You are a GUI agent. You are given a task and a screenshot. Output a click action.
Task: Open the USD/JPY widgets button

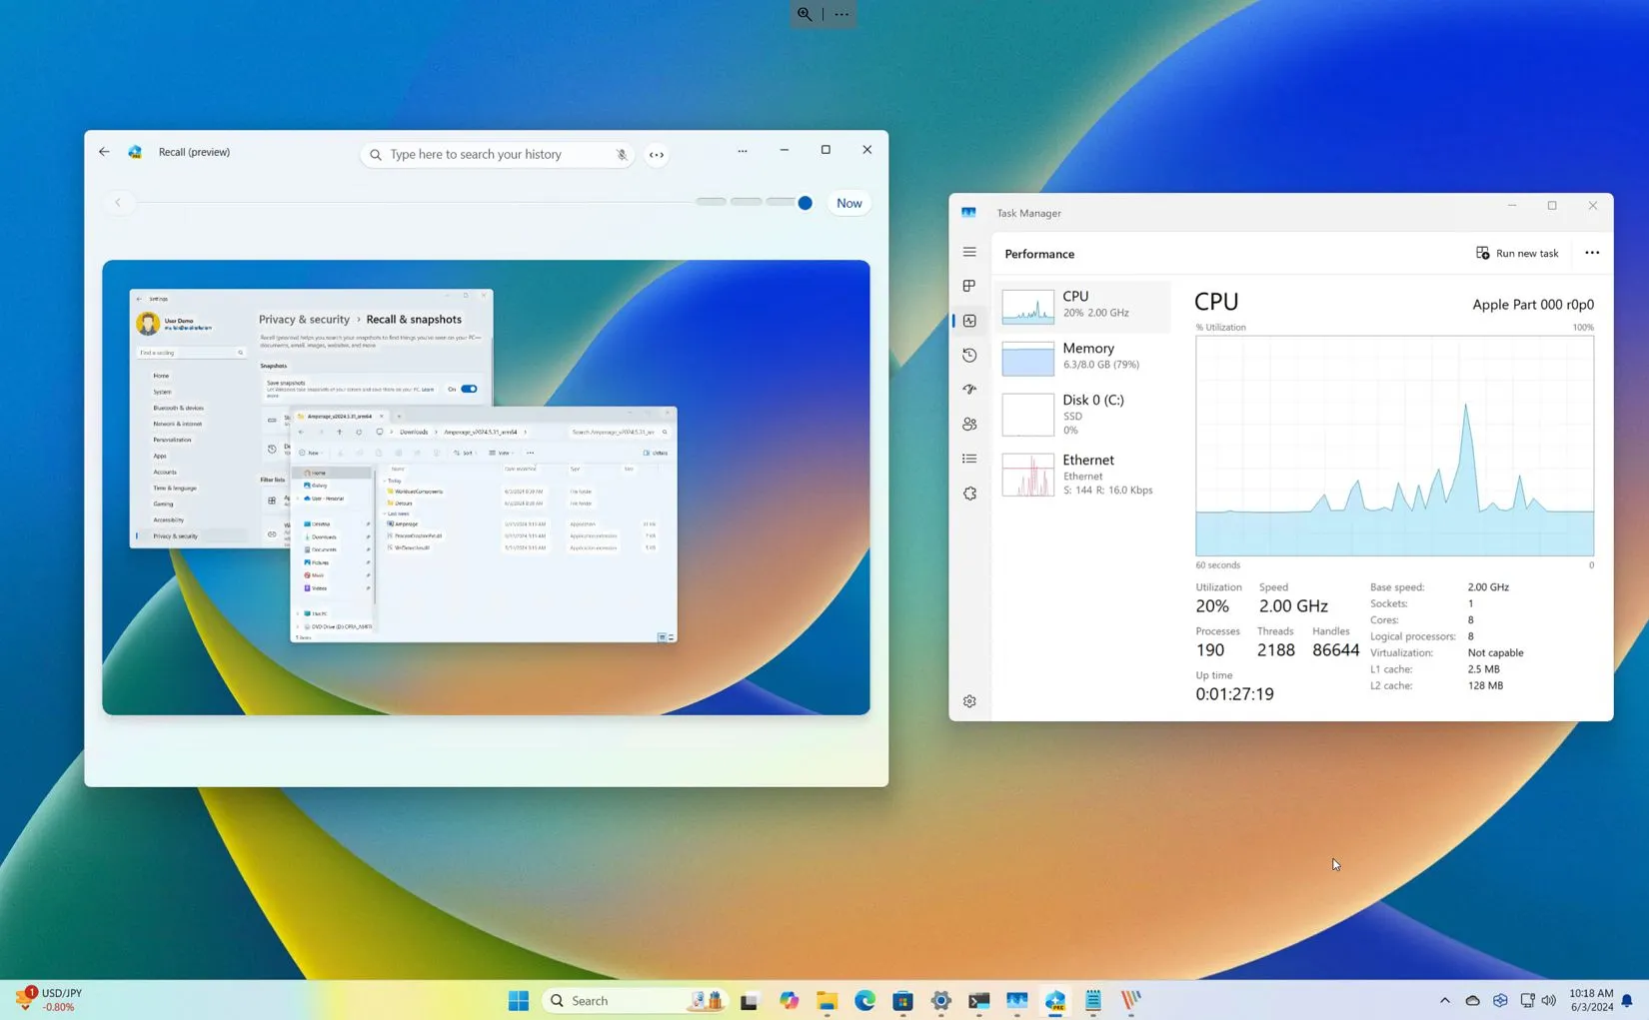click(50, 1000)
